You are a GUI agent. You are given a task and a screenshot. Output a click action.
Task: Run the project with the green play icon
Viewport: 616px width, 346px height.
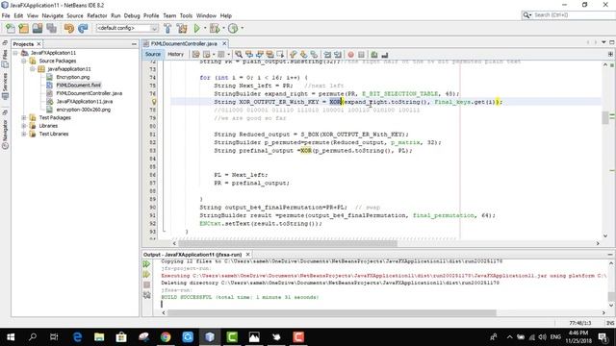point(197,28)
